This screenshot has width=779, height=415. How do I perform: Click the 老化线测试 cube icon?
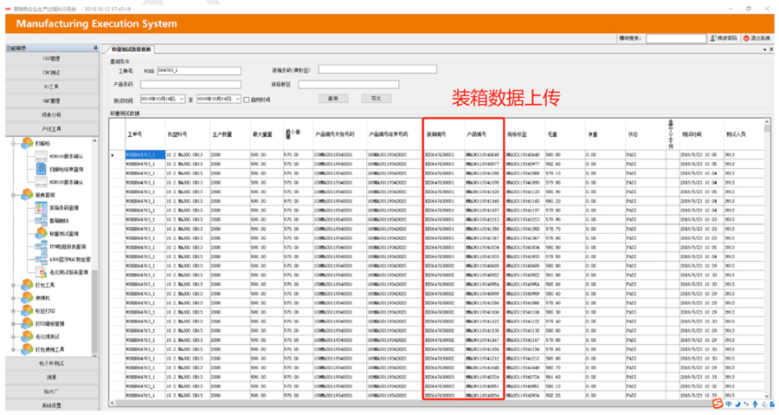pos(27,337)
